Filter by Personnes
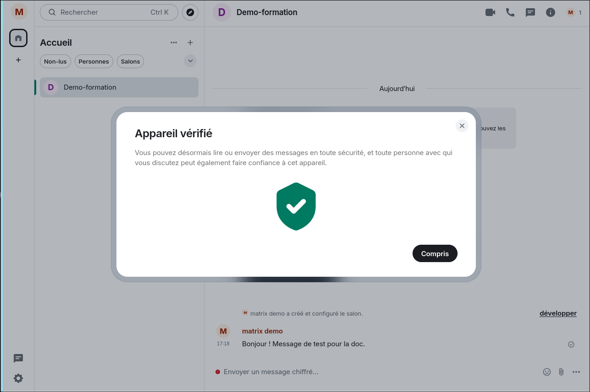 [94, 61]
